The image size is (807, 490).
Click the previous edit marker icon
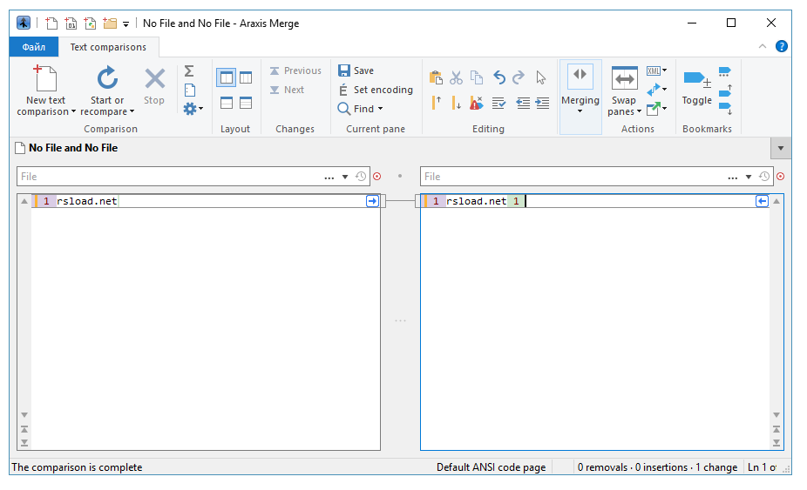(436, 103)
